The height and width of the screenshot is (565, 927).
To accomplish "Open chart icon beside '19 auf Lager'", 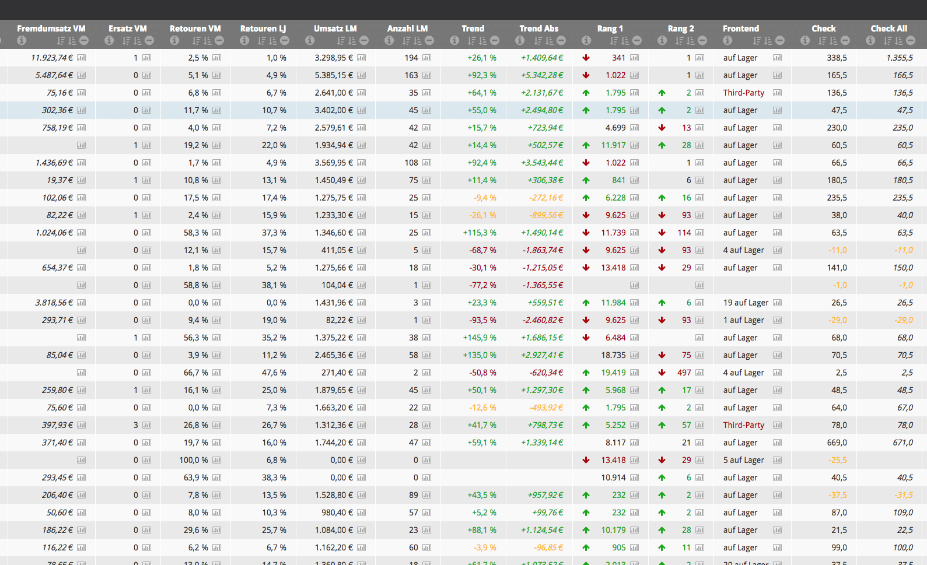I will pyautogui.click(x=777, y=303).
